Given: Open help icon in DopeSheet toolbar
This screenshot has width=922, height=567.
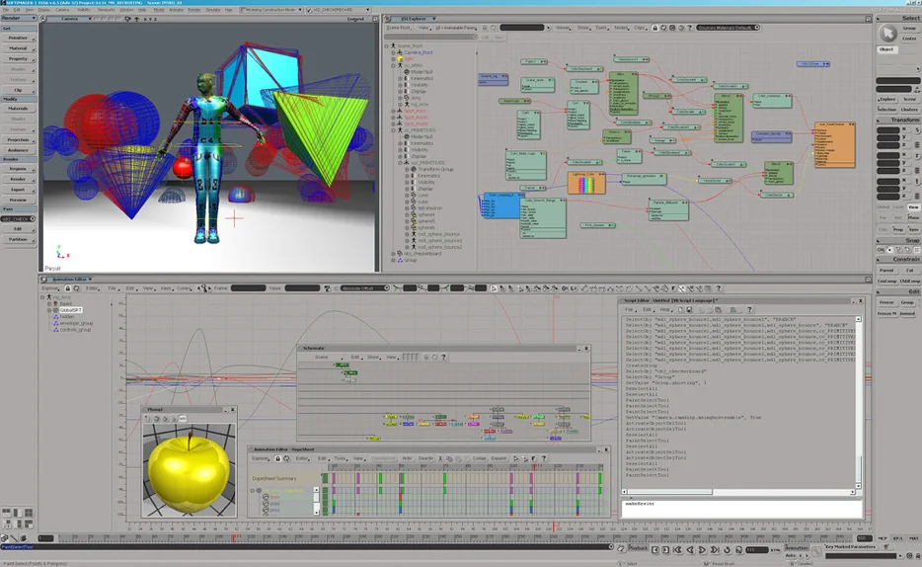Looking at the screenshot, I should click(543, 458).
